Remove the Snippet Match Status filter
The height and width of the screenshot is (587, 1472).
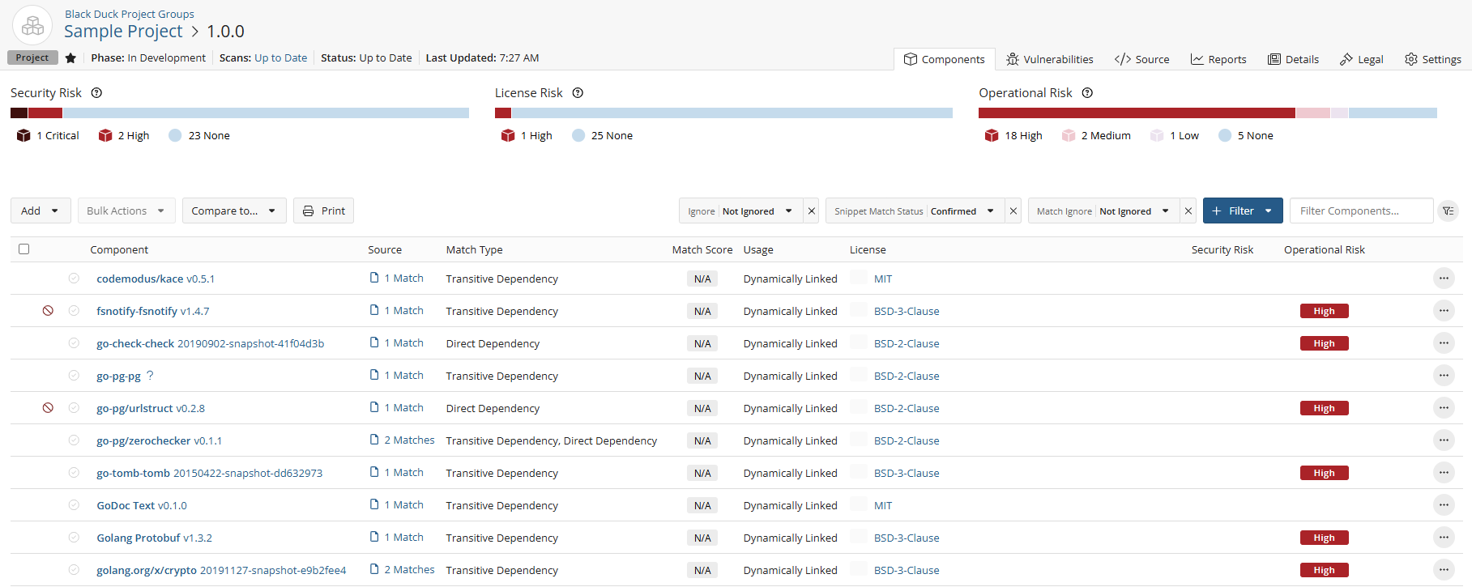pos(1013,211)
